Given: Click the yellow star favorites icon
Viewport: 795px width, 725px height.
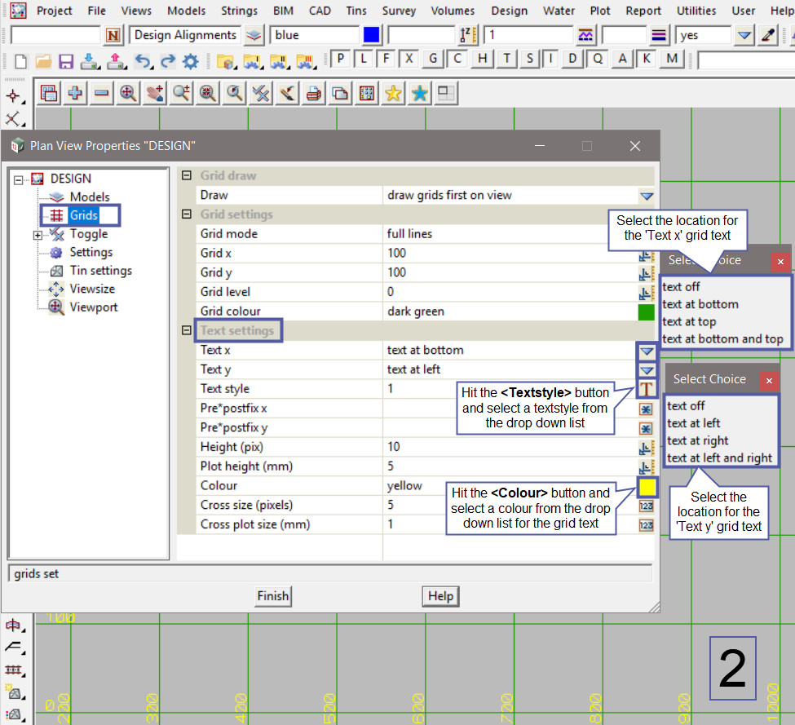Looking at the screenshot, I should [393, 94].
